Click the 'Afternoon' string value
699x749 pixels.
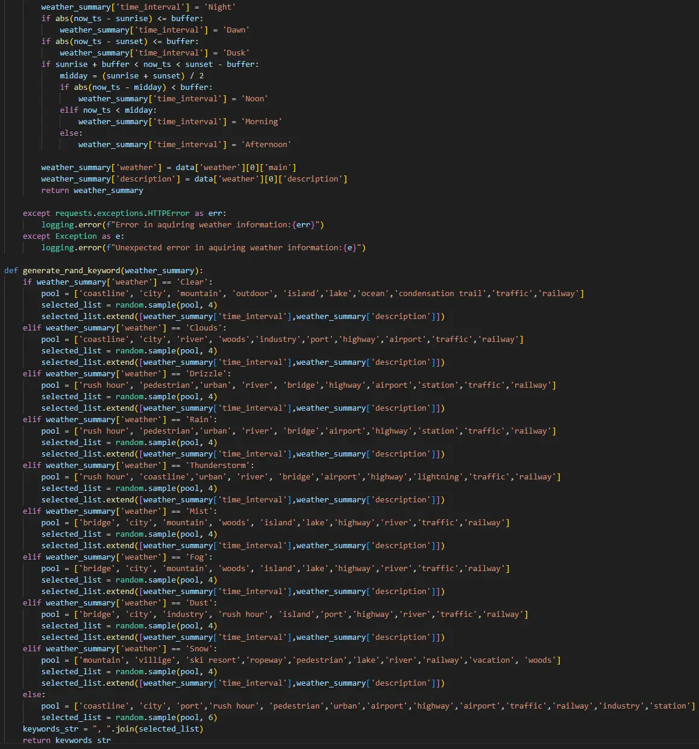pos(268,145)
